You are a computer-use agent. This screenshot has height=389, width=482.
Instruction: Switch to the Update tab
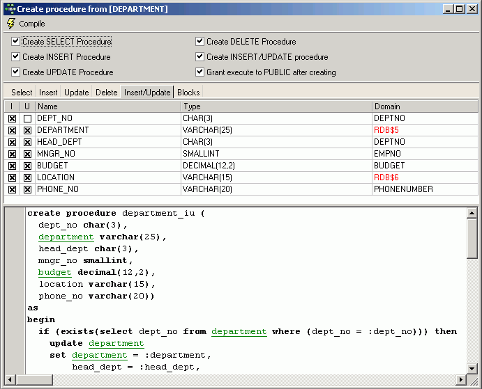click(x=76, y=93)
